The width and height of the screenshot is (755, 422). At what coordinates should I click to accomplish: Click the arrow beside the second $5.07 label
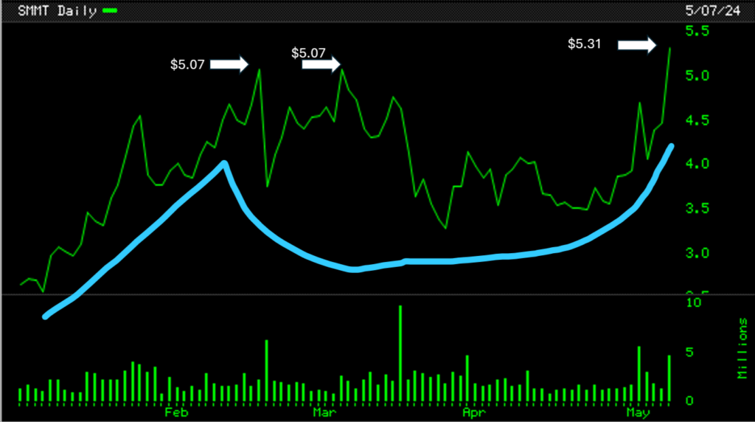pyautogui.click(x=321, y=65)
